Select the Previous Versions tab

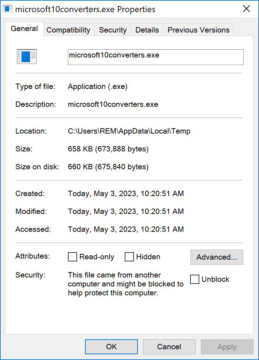click(x=198, y=30)
